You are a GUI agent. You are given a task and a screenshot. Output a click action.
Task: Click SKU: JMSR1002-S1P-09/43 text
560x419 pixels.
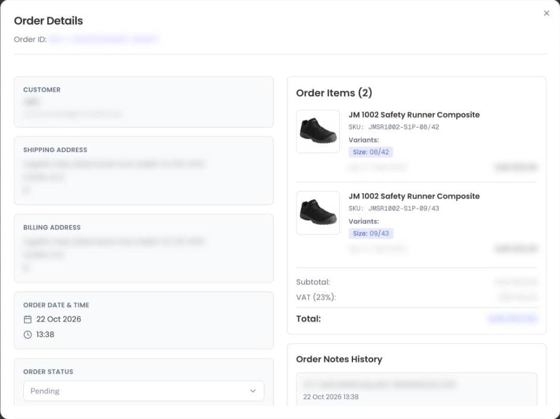click(394, 209)
